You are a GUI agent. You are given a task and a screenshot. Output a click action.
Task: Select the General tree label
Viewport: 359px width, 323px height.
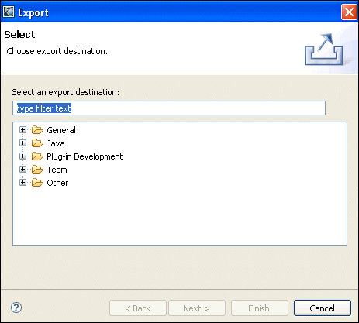[x=61, y=130]
